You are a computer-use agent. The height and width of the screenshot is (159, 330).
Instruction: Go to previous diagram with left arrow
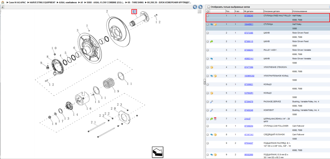pyautogui.click(x=195, y=7)
